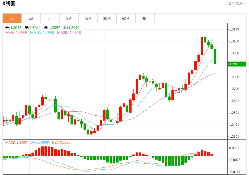Click the DIFF:0.0000 label

point(40,142)
